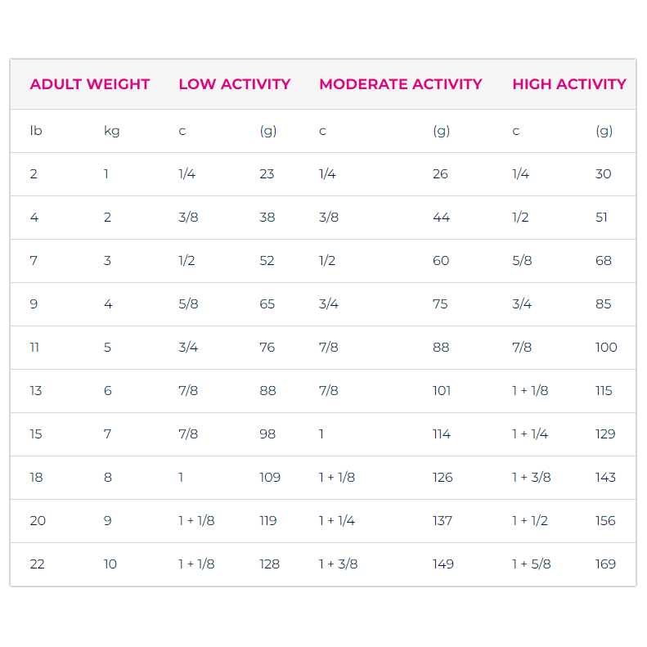Select the 1 + 1/2 cups cell
Screen dimensions: 647x647
(530, 520)
